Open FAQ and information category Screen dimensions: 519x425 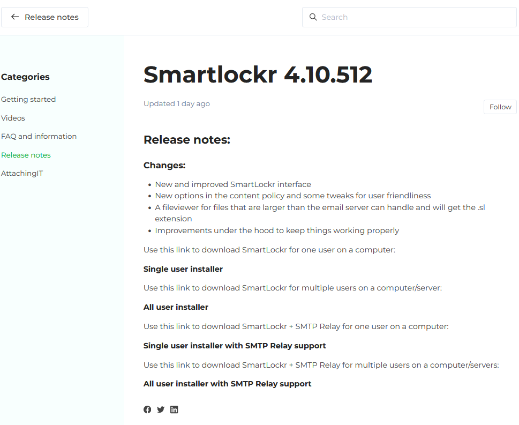pos(39,137)
